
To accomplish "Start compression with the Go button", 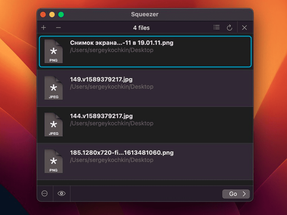I will pos(236,194).
